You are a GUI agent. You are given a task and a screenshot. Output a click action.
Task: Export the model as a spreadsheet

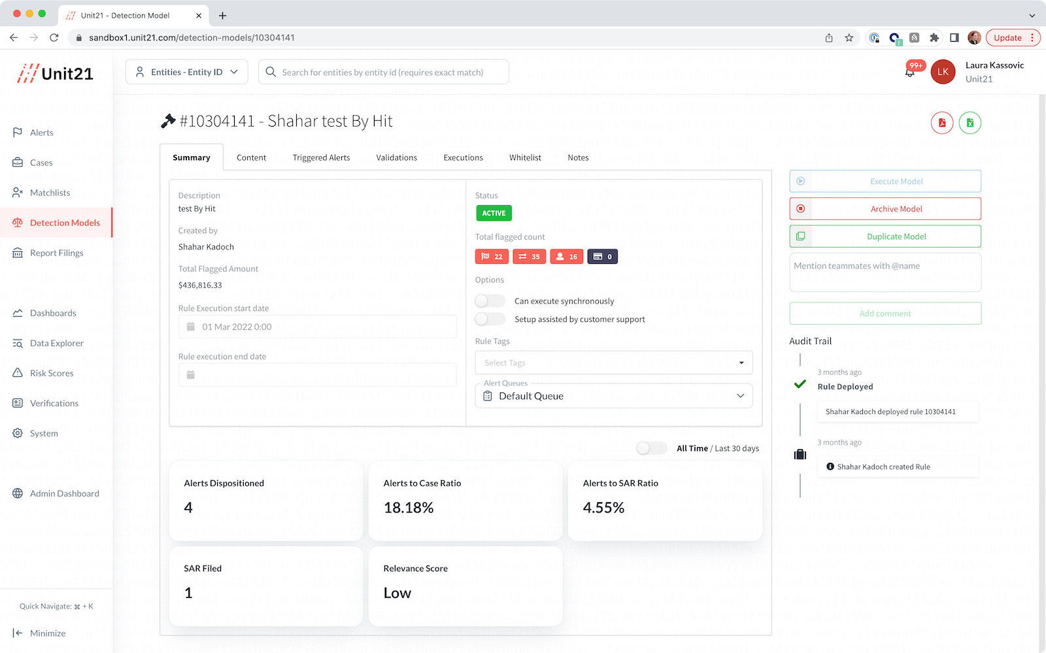(970, 123)
